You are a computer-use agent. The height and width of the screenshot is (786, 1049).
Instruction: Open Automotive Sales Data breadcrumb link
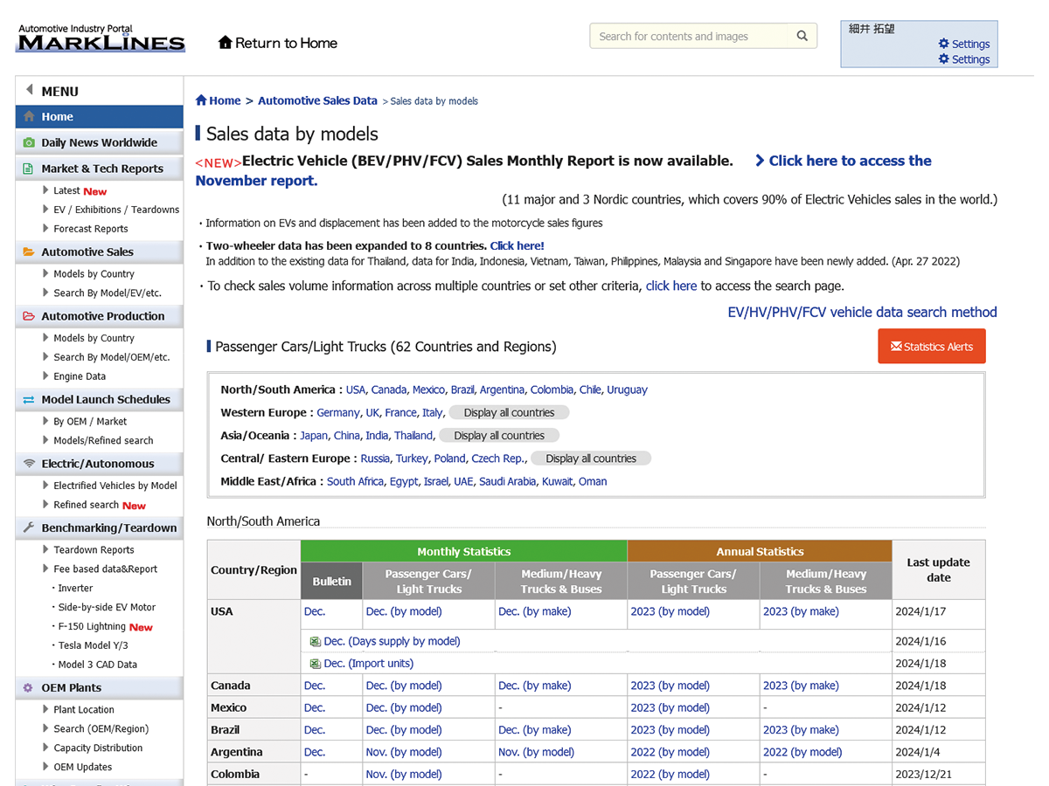click(x=317, y=100)
